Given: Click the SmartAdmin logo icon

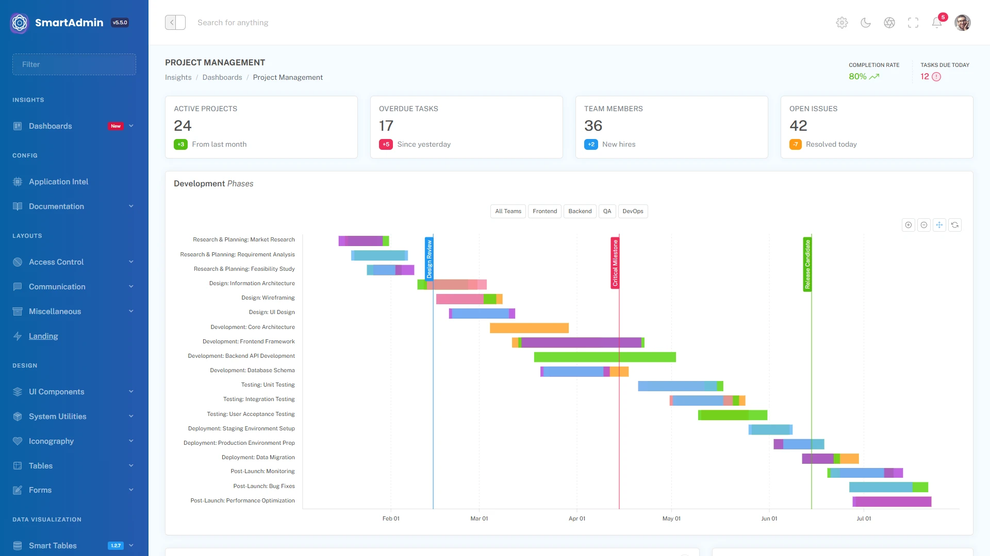Looking at the screenshot, I should tap(20, 23).
